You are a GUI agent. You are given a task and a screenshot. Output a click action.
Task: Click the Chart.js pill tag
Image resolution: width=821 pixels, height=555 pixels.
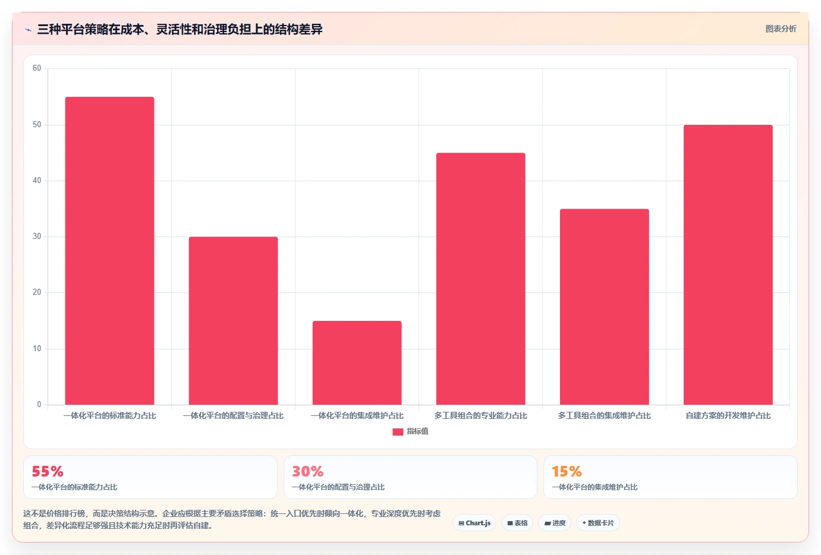(x=474, y=523)
